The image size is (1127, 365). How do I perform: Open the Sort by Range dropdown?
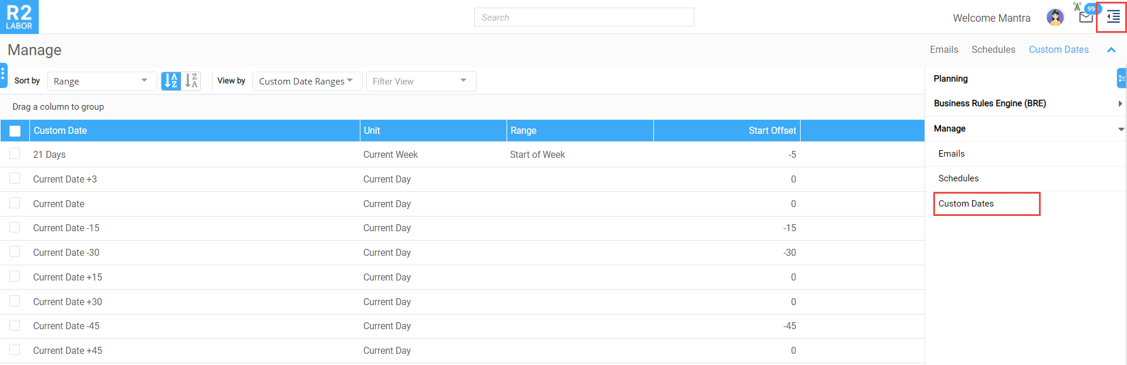tap(102, 81)
